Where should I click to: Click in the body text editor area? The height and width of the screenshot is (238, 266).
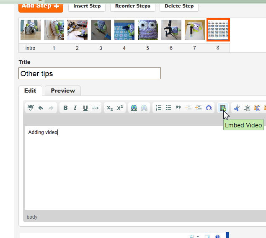(145, 168)
